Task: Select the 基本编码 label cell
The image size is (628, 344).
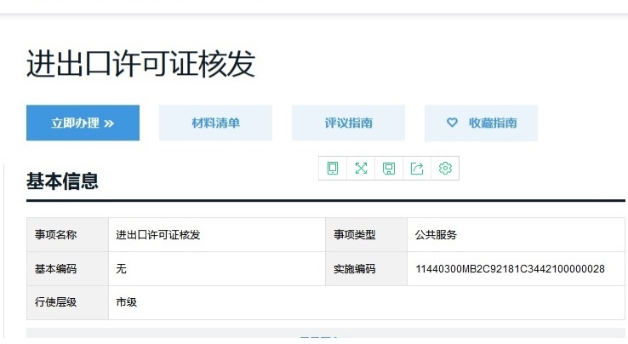Action: coord(56,269)
